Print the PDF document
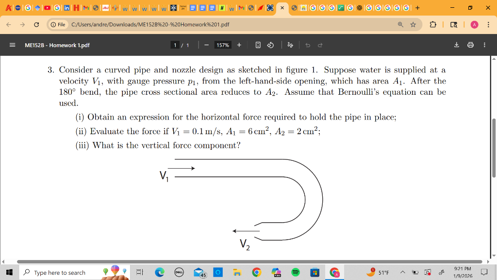The width and height of the screenshot is (497, 280). [x=470, y=45]
